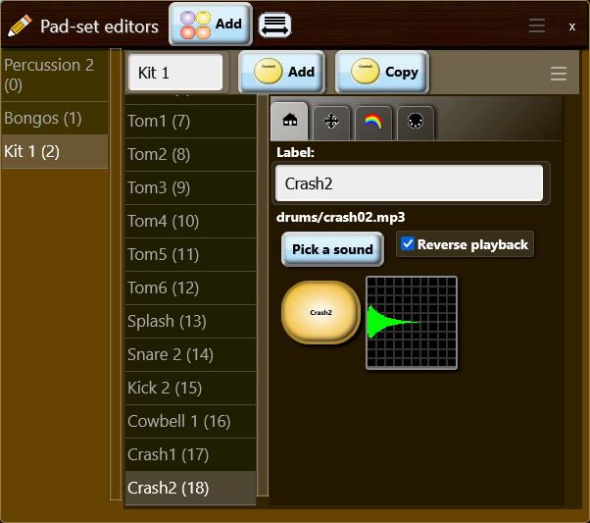Open the Kit 1 hamburger menu
The height and width of the screenshot is (523, 590).
(x=559, y=74)
